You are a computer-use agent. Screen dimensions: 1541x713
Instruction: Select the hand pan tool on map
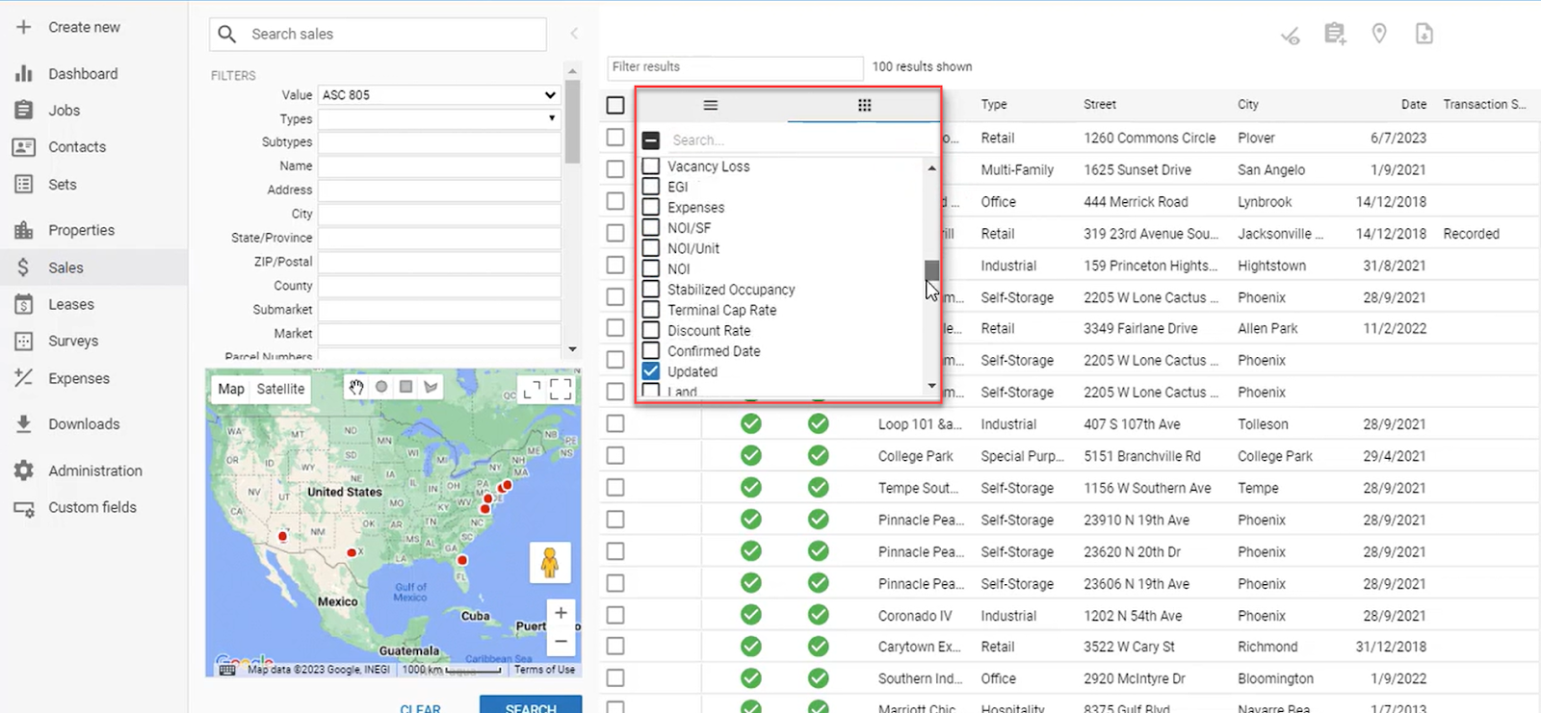tap(356, 387)
